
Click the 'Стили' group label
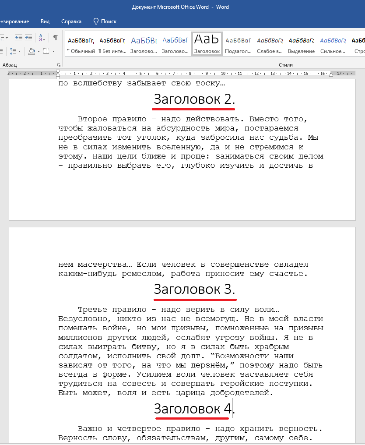(x=286, y=65)
